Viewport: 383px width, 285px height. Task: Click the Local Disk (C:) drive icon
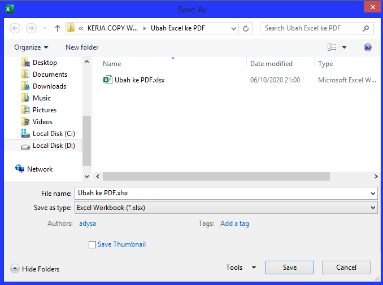tap(25, 133)
